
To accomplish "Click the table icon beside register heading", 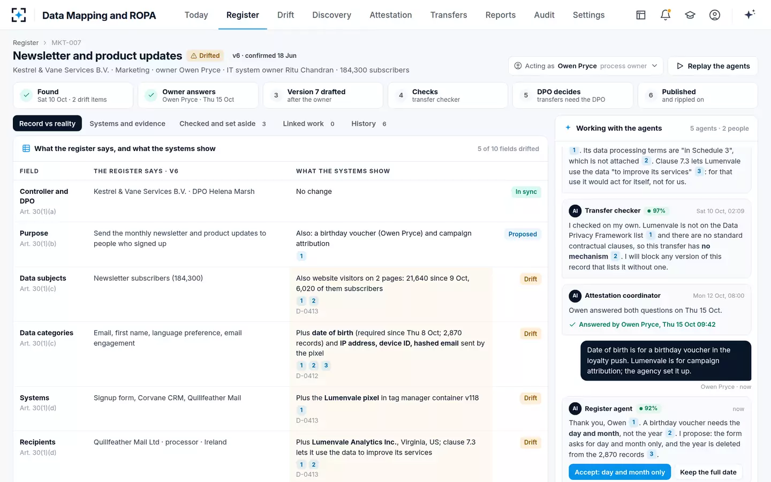I will 26,149.
